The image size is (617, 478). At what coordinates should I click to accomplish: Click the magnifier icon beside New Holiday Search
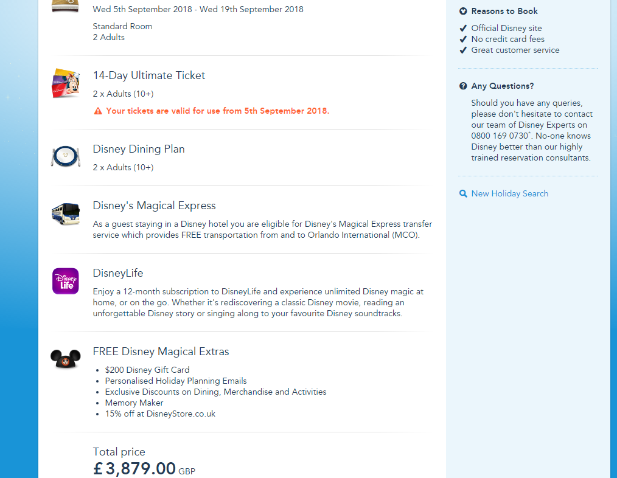(x=463, y=193)
